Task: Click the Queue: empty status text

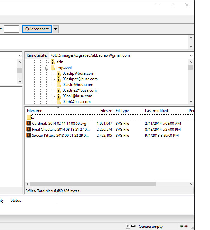Action: point(151,227)
